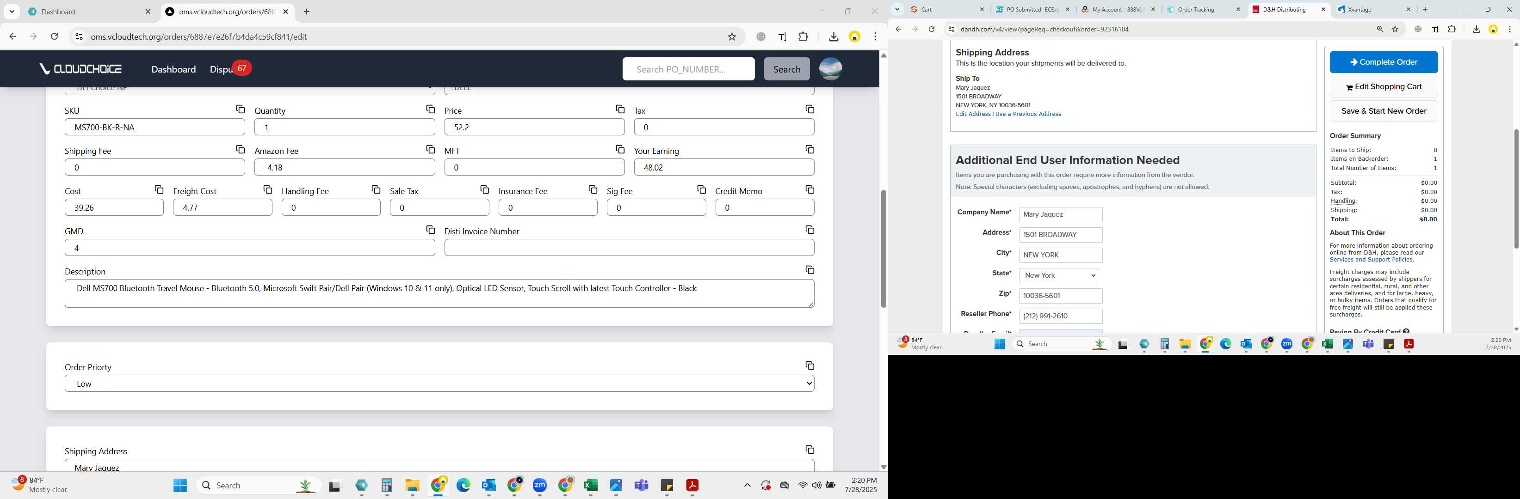Copy the Freight Cost value
This screenshot has width=1520, height=499.
tap(267, 189)
